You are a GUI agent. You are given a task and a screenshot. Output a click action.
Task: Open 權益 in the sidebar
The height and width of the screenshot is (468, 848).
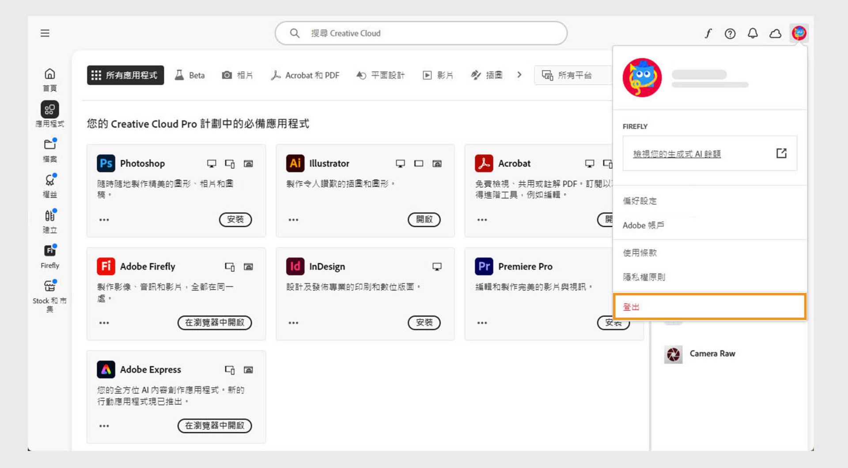[x=50, y=186]
